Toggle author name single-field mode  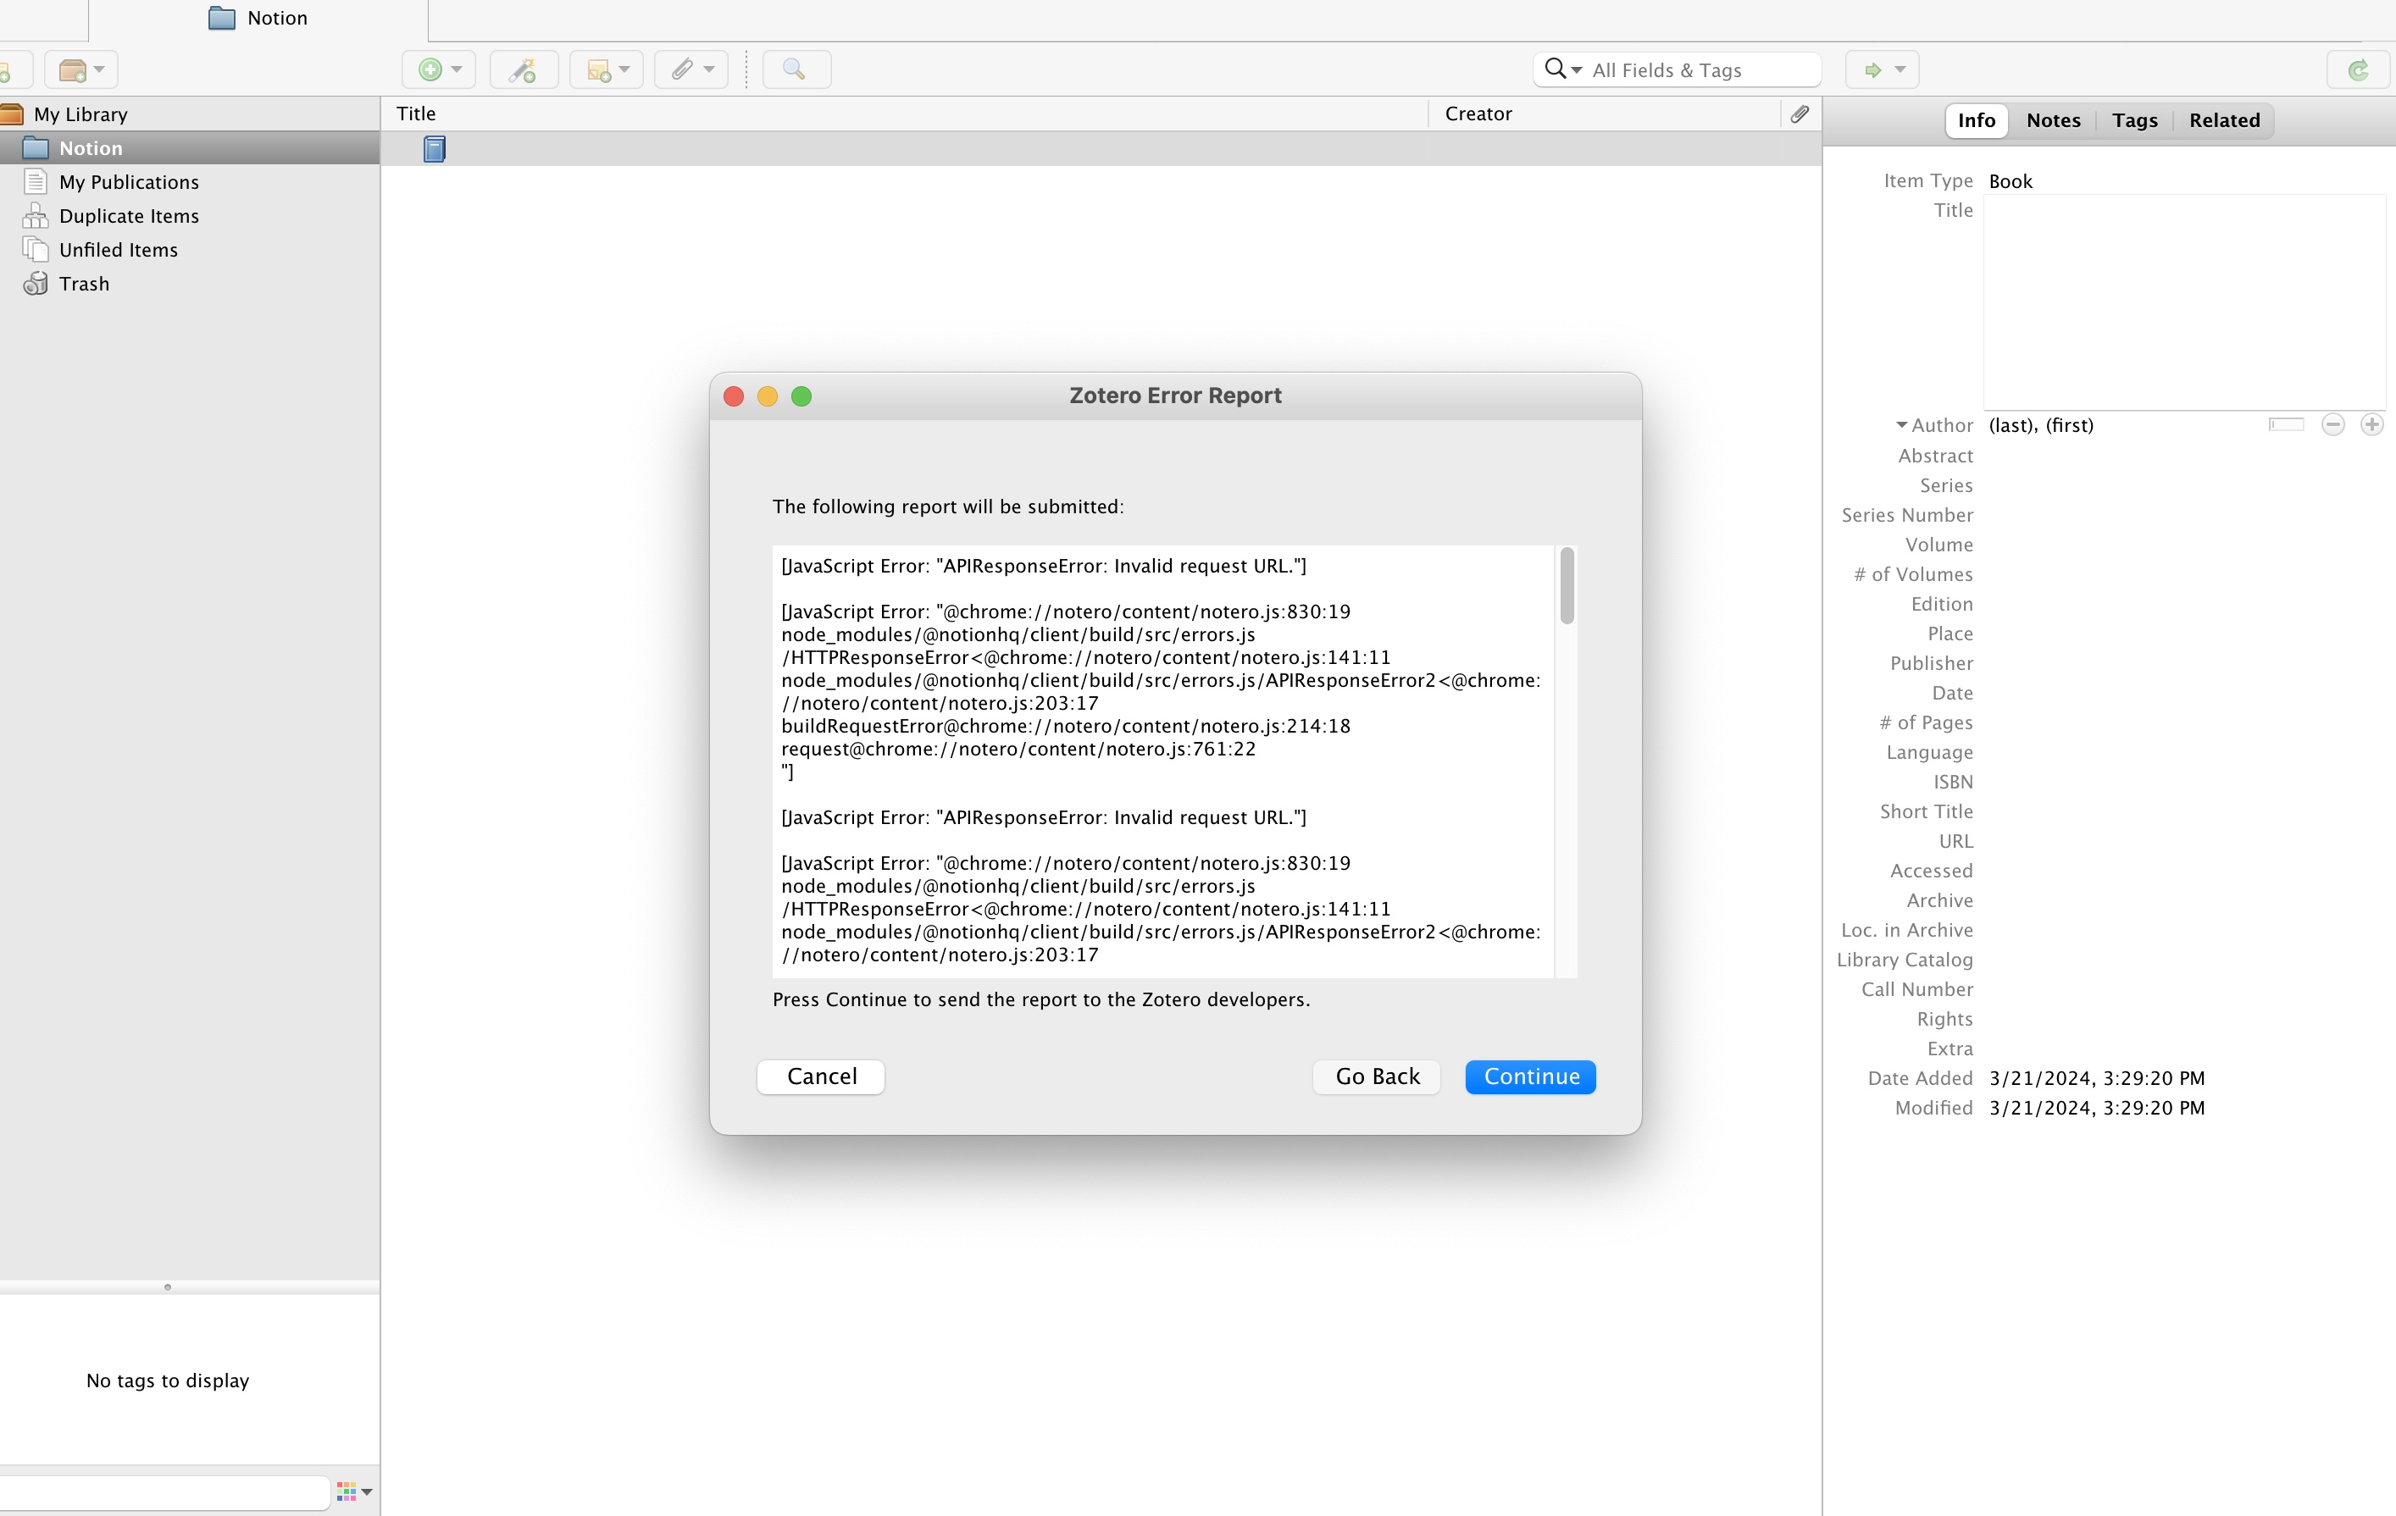pos(2286,425)
